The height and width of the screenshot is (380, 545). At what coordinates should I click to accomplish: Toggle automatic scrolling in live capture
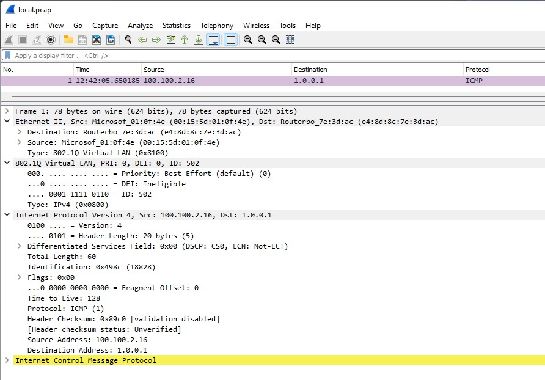pyautogui.click(x=213, y=40)
